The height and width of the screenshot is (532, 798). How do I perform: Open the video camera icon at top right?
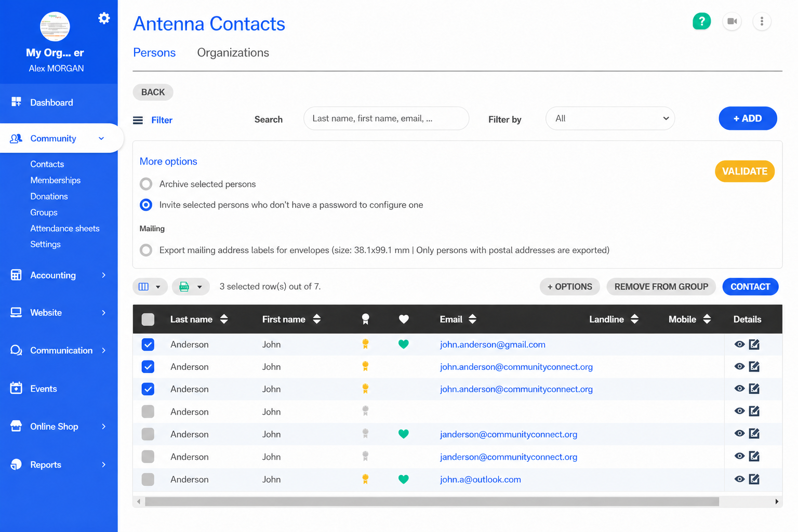tap(732, 21)
